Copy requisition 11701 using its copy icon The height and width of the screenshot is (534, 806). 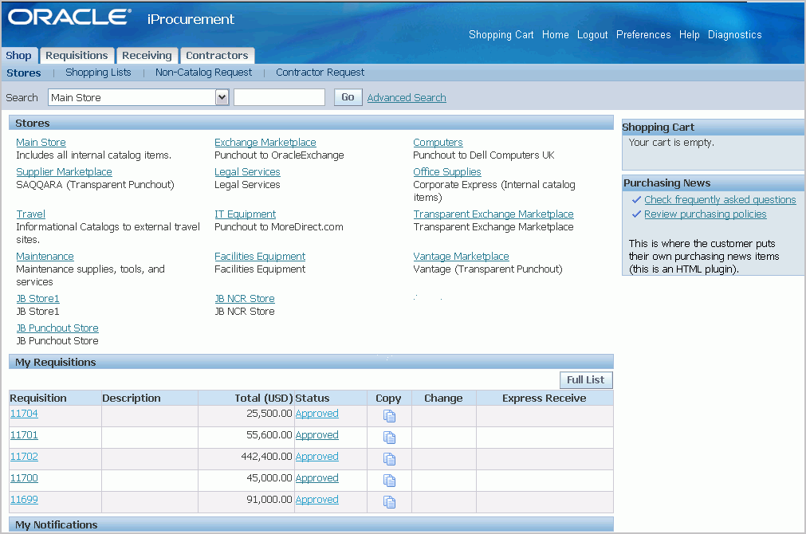tap(389, 438)
